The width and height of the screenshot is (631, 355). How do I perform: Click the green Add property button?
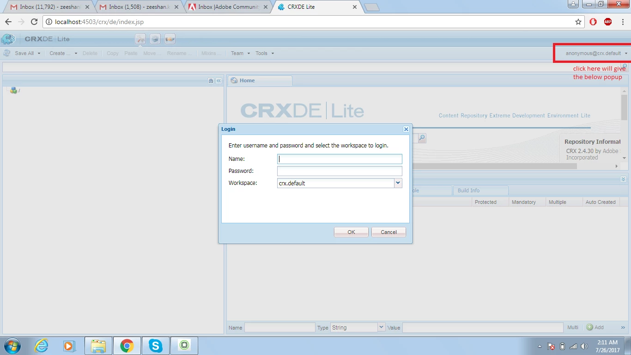tap(595, 327)
